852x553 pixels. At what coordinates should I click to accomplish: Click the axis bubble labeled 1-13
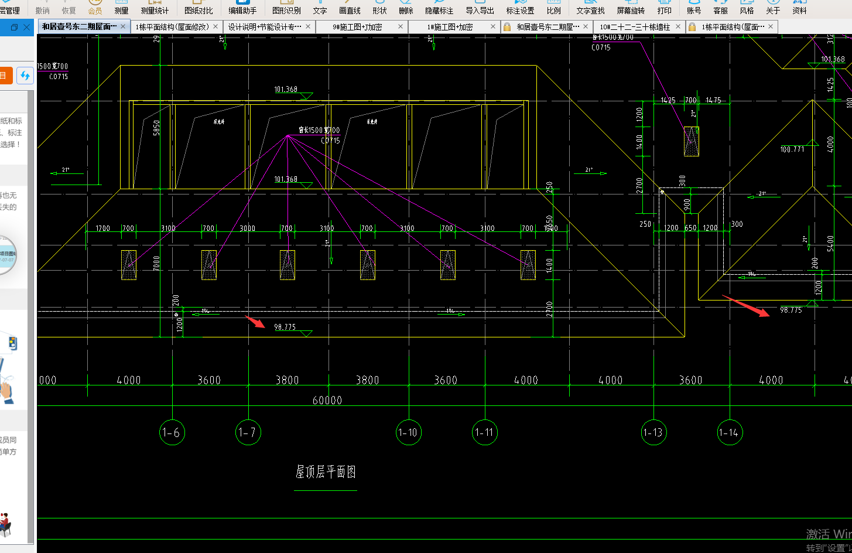[653, 432]
